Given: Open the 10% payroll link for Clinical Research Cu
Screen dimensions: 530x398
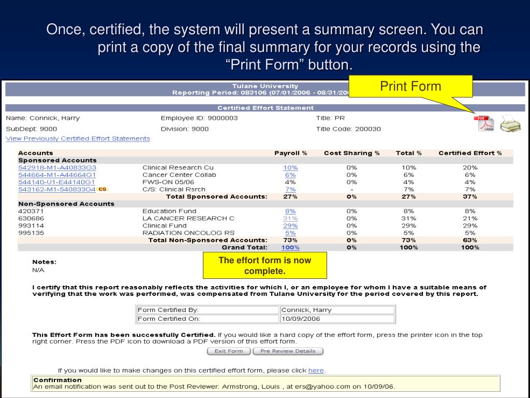Looking at the screenshot, I should [290, 167].
